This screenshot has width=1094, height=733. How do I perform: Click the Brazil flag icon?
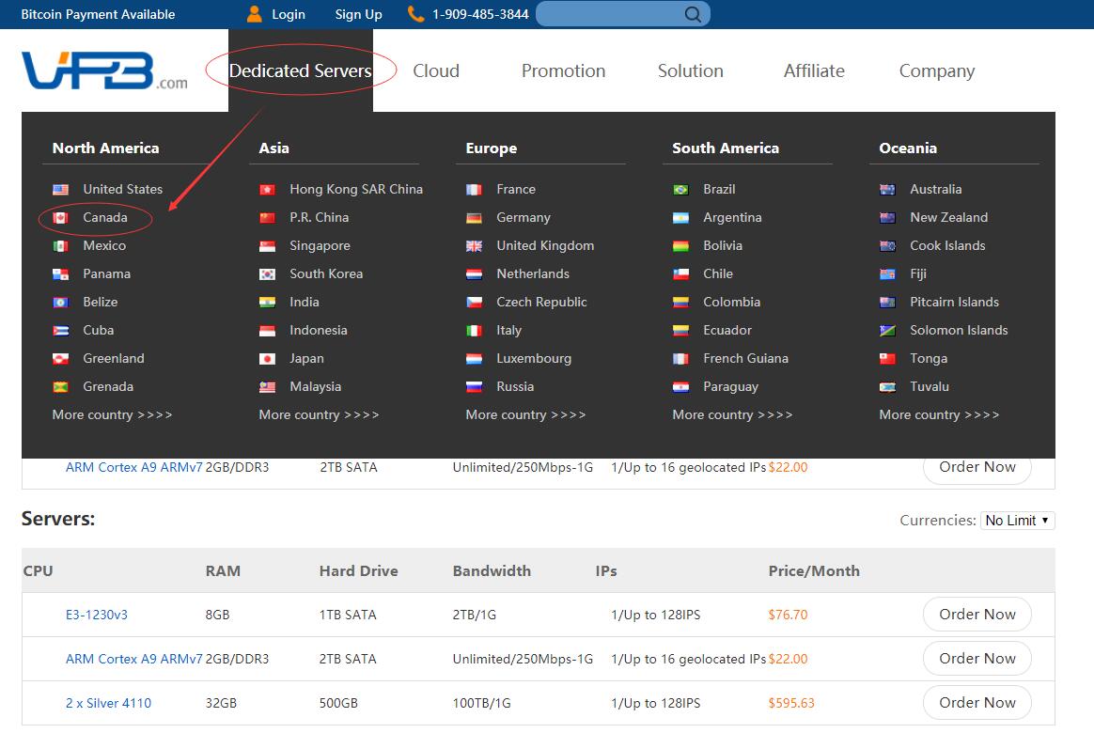[x=681, y=189]
